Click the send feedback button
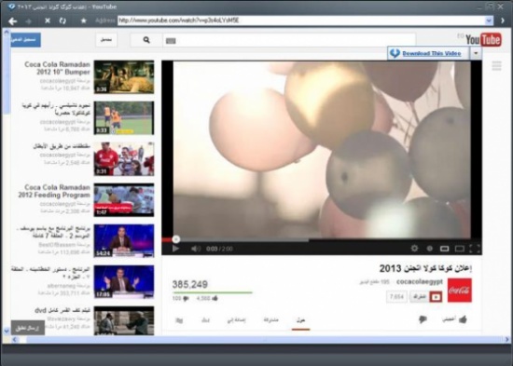This screenshot has height=366, width=513. point(28,328)
